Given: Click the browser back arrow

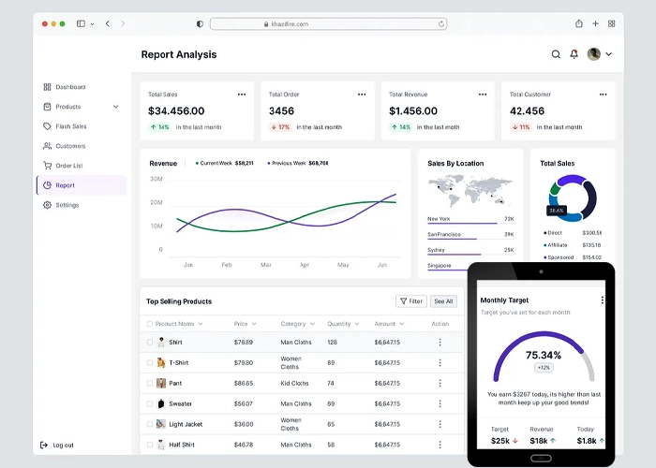Looking at the screenshot, I should [x=108, y=23].
